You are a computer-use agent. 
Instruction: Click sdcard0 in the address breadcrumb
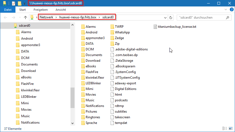108,17
